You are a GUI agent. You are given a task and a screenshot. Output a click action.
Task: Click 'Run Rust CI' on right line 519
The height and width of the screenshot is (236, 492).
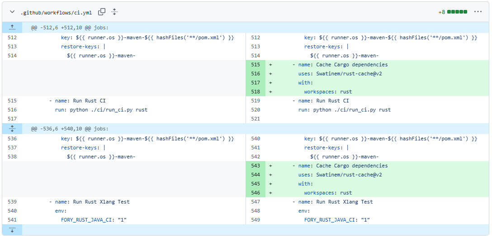pyautogui.click(x=333, y=101)
